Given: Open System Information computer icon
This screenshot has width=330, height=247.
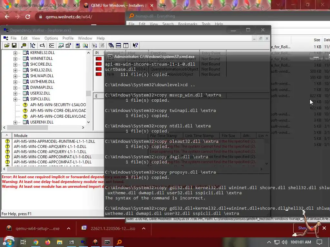Looking at the screenshot, I should [x=78, y=45].
